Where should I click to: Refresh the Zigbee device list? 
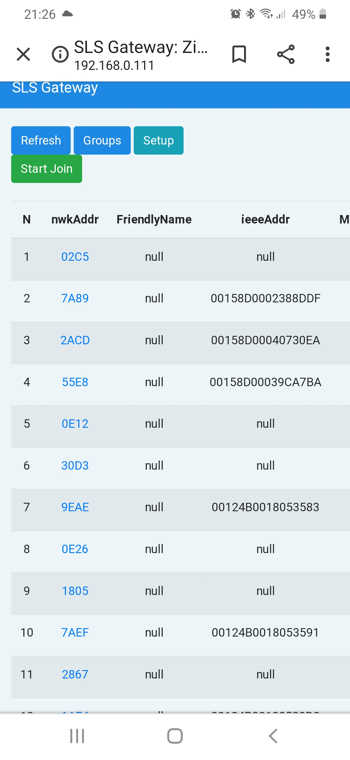[x=41, y=140]
